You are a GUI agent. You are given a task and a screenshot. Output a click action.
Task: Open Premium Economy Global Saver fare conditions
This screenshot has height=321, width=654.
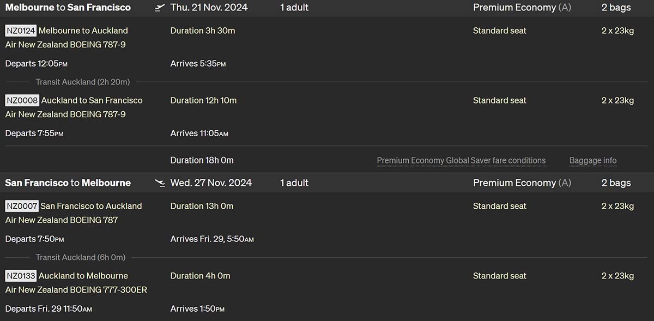click(x=461, y=160)
